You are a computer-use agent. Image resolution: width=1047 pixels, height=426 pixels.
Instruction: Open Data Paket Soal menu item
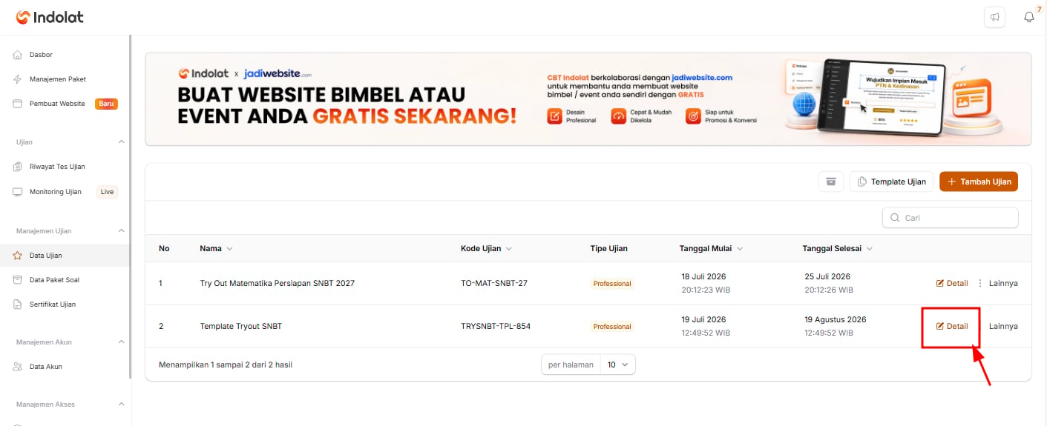pyautogui.click(x=65, y=280)
